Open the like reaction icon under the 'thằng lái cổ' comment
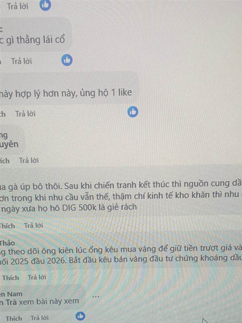This screenshot has height=323, width=242. (67, 60)
